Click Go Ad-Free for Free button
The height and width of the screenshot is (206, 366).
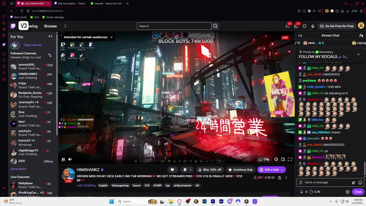click(337, 26)
